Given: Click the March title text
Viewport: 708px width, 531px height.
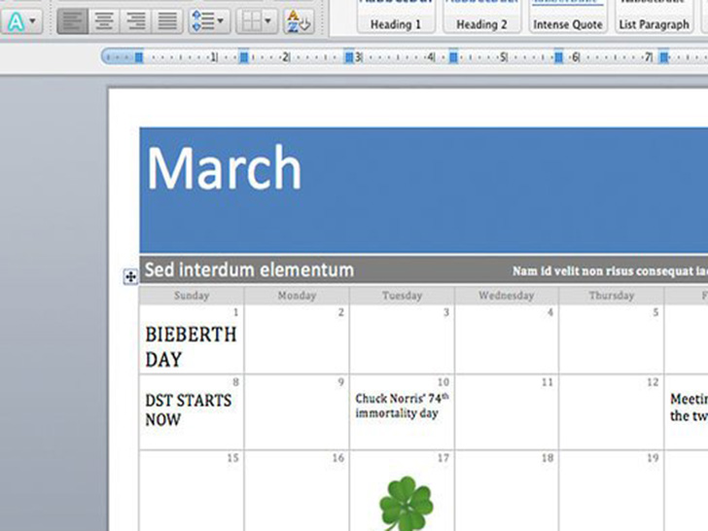Looking at the screenshot, I should (225, 168).
